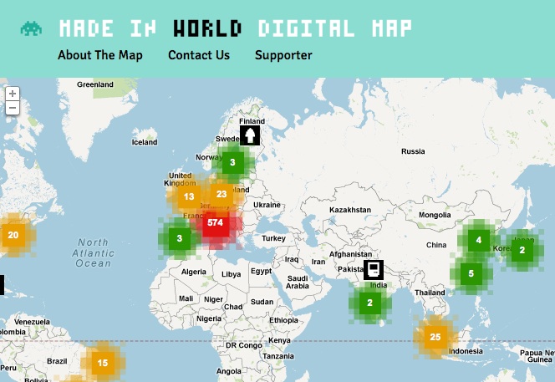
Task: Expand the green 2 cluster below India
Action: [x=370, y=303]
